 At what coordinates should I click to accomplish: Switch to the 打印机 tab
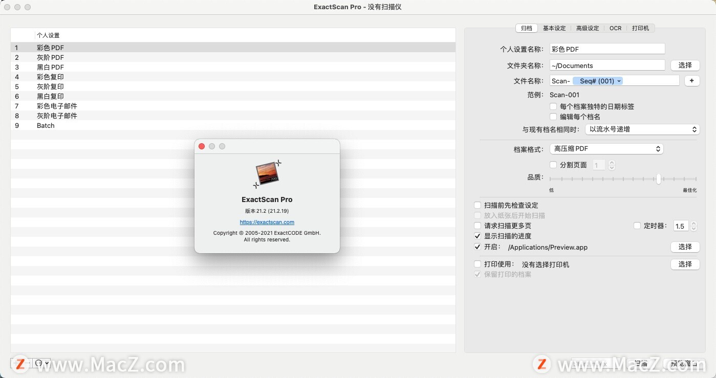[x=640, y=28]
